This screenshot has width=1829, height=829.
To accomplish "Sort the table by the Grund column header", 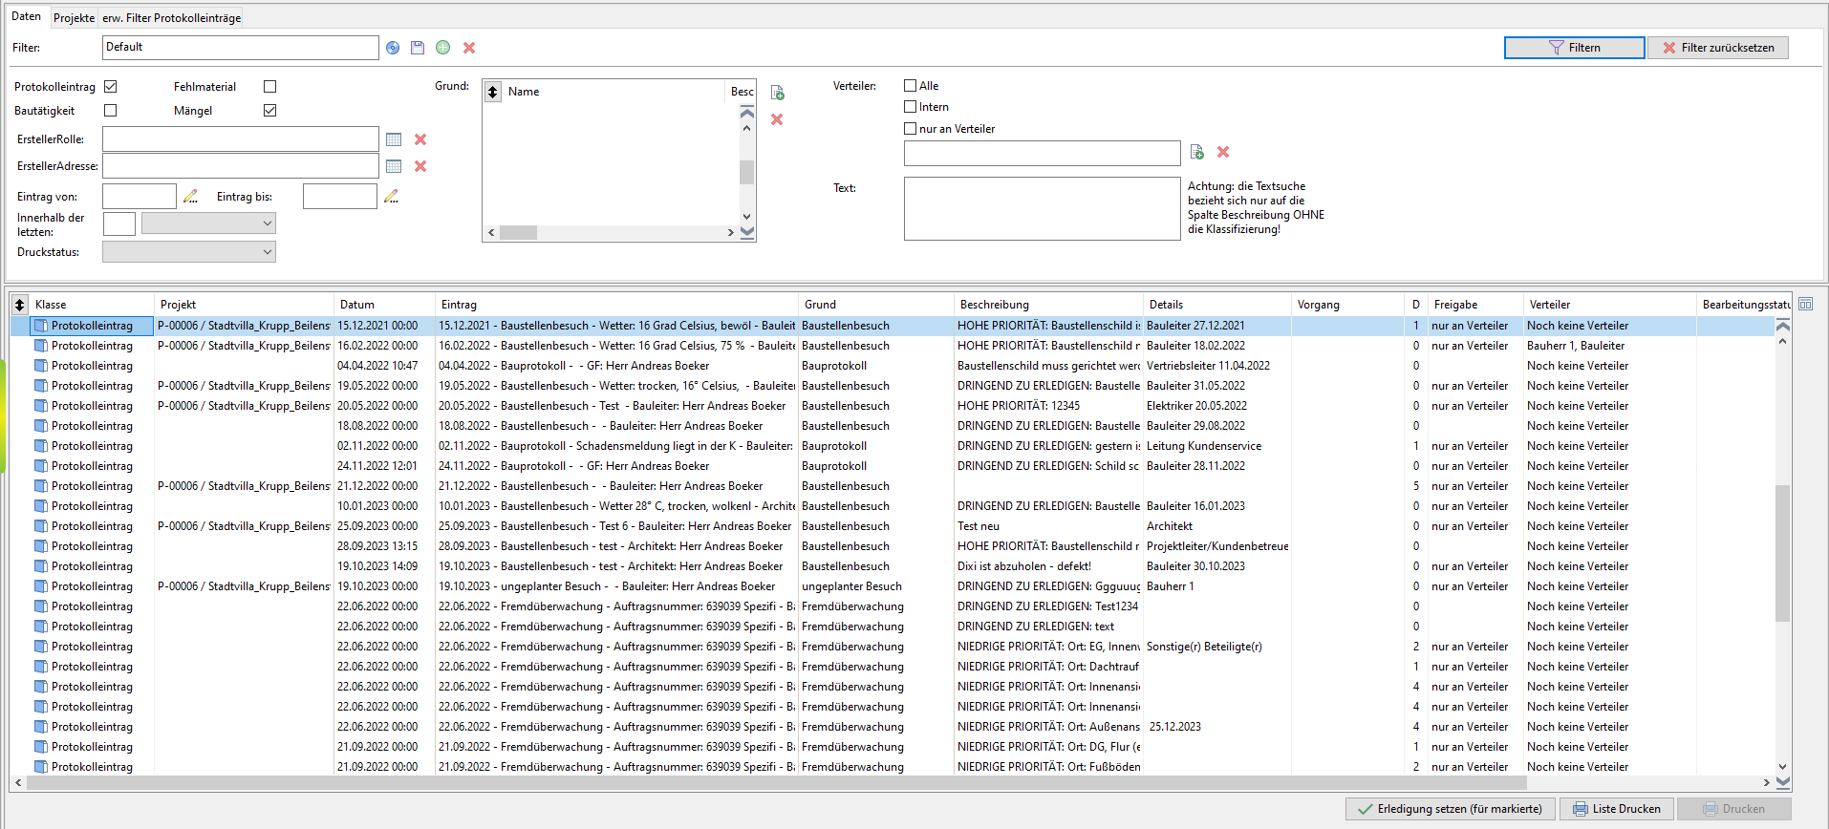I will (x=877, y=305).
